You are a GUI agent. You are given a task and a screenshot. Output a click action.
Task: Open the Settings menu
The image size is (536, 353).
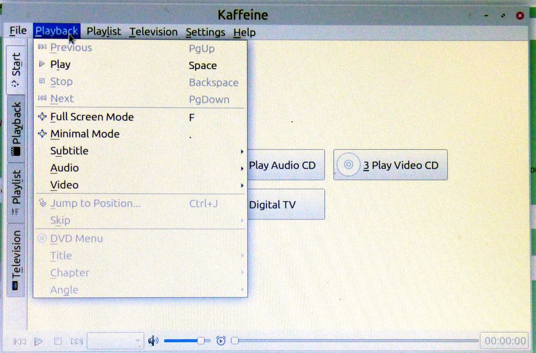tap(205, 32)
